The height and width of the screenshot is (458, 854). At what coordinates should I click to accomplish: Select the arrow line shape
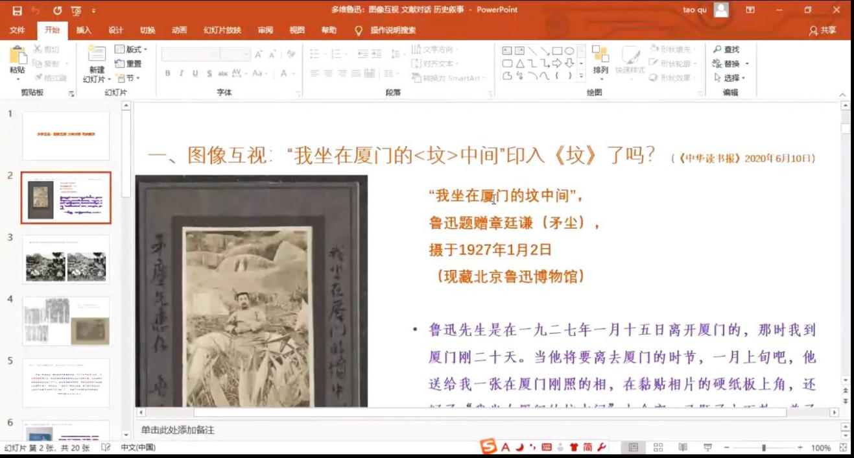coord(544,51)
